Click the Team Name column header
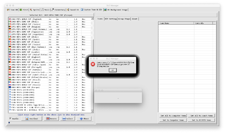This screenshot has width=225, height=133. [x=176, y=23]
